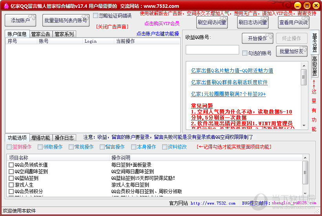Click 操作说明 column header

tap(205, 158)
